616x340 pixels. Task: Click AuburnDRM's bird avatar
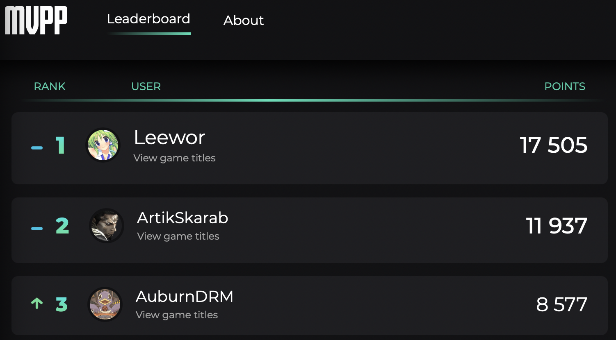click(x=105, y=304)
